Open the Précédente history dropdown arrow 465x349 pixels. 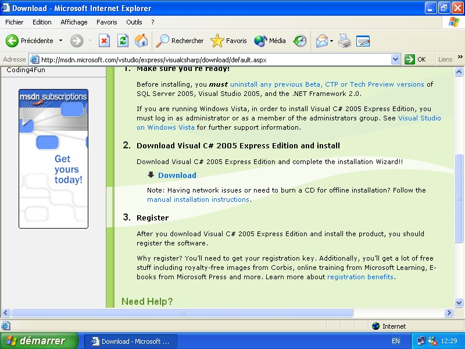pos(61,41)
